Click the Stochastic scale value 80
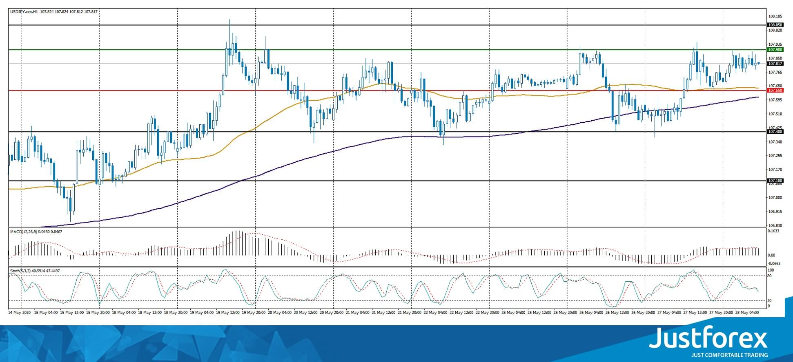 770,276
